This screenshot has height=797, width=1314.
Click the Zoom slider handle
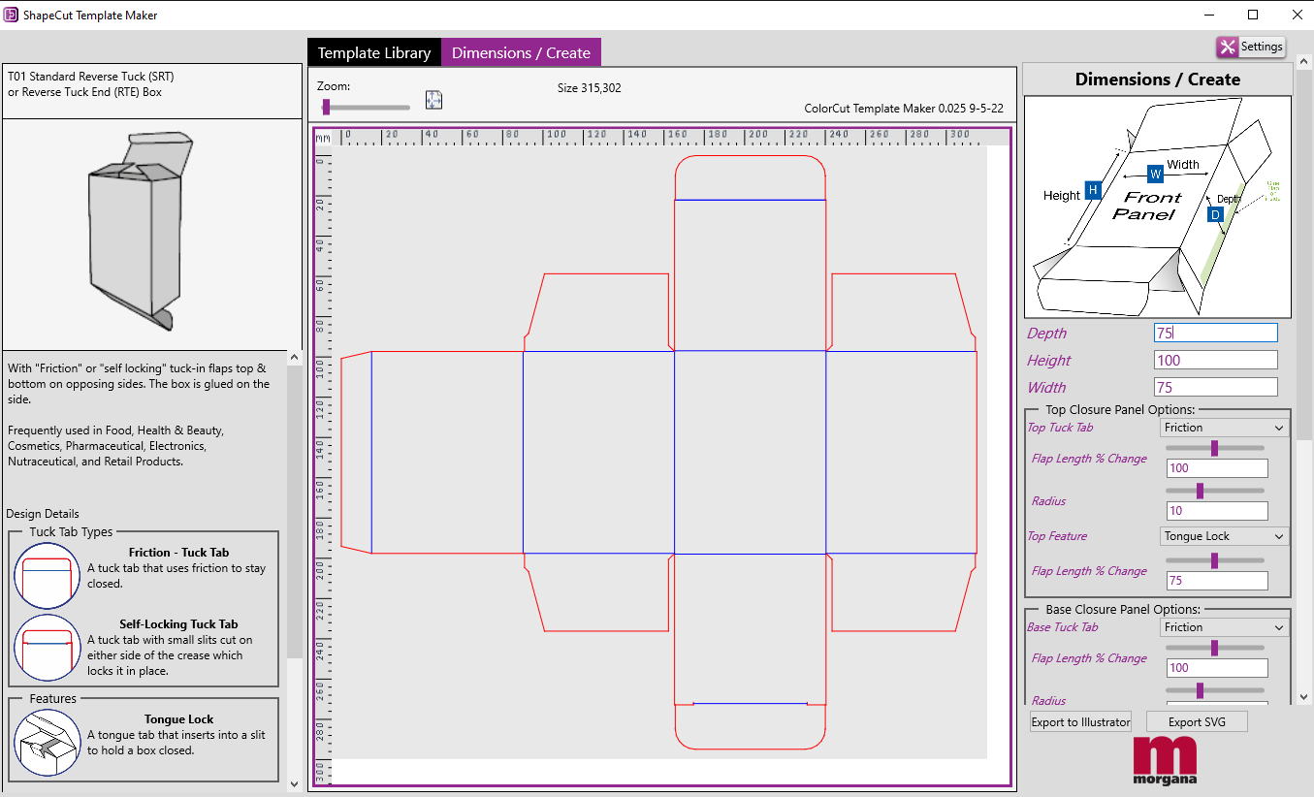pyautogui.click(x=326, y=107)
